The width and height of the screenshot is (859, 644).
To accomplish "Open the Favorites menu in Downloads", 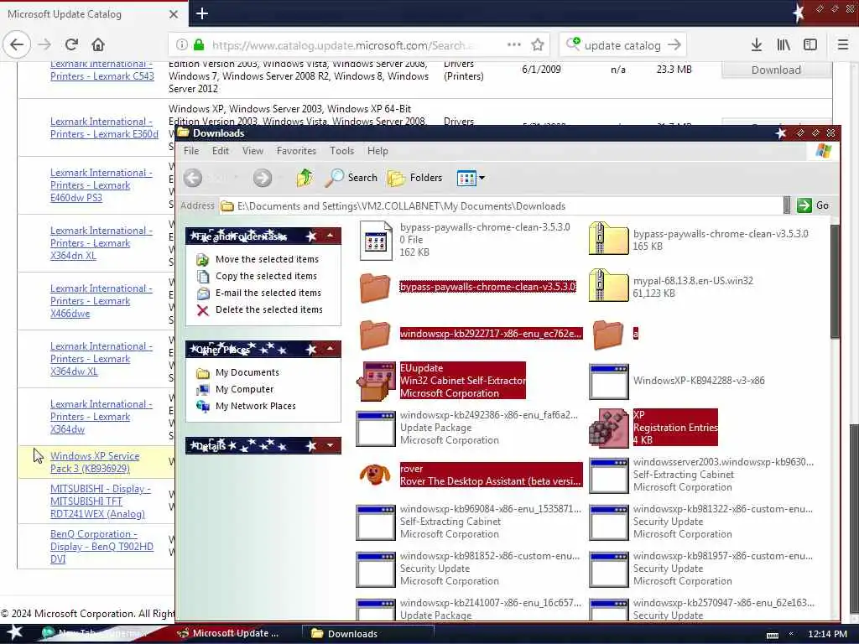I will click(296, 151).
